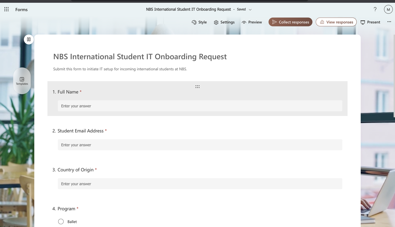Click the Student Email Address answer field
Image resolution: width=395 pixels, height=227 pixels.
pyautogui.click(x=200, y=145)
